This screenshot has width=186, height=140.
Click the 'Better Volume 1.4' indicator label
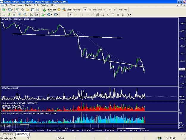coord(8,113)
